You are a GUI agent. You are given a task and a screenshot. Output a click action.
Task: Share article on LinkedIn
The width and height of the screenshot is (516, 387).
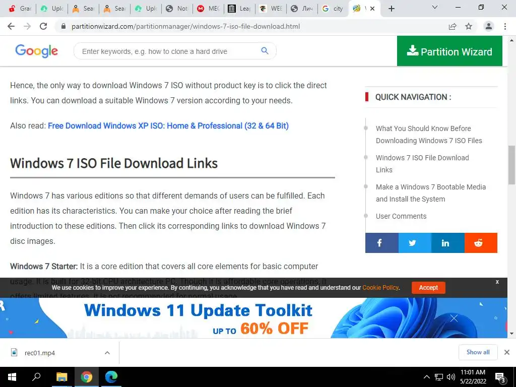coord(448,243)
